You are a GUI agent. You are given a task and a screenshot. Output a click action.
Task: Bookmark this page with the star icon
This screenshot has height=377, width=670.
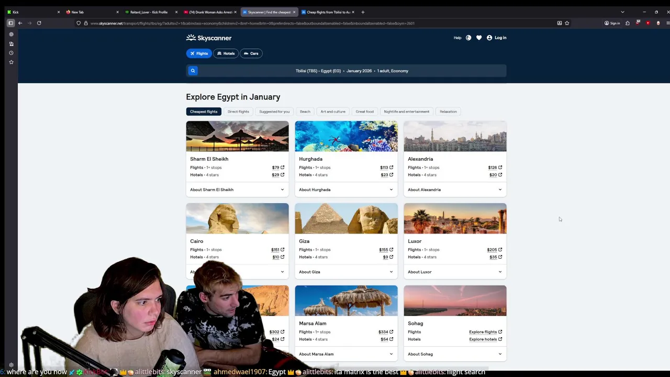[567, 23]
